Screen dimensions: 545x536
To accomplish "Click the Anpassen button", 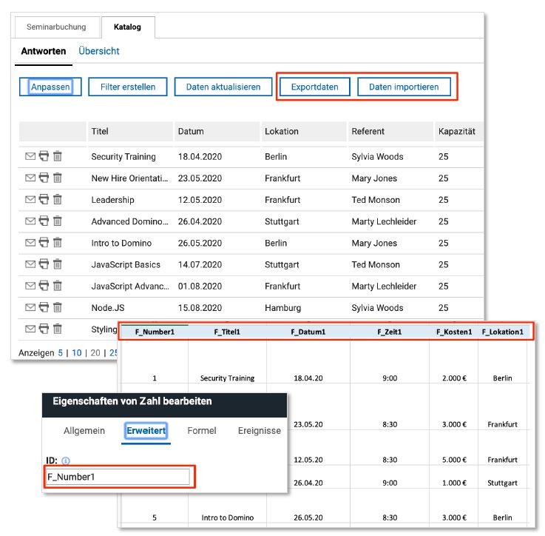I will tap(50, 87).
